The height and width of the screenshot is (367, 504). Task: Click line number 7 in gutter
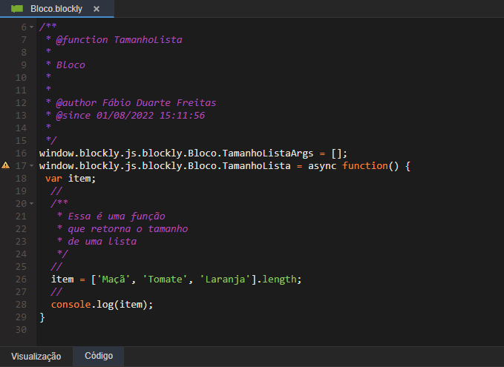point(24,40)
